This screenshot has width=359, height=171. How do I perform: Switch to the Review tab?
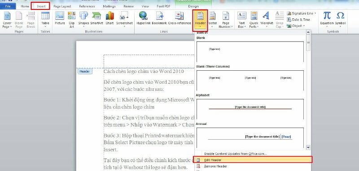click(128, 6)
